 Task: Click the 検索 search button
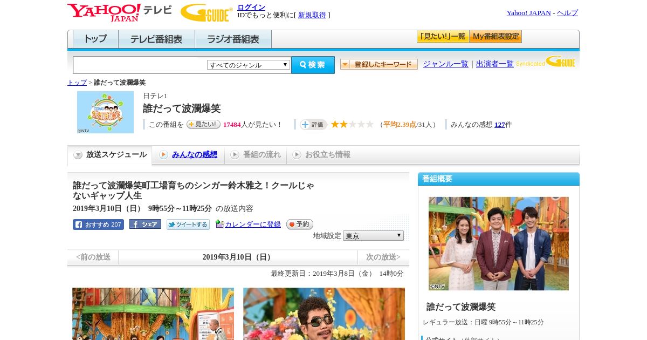(x=313, y=65)
